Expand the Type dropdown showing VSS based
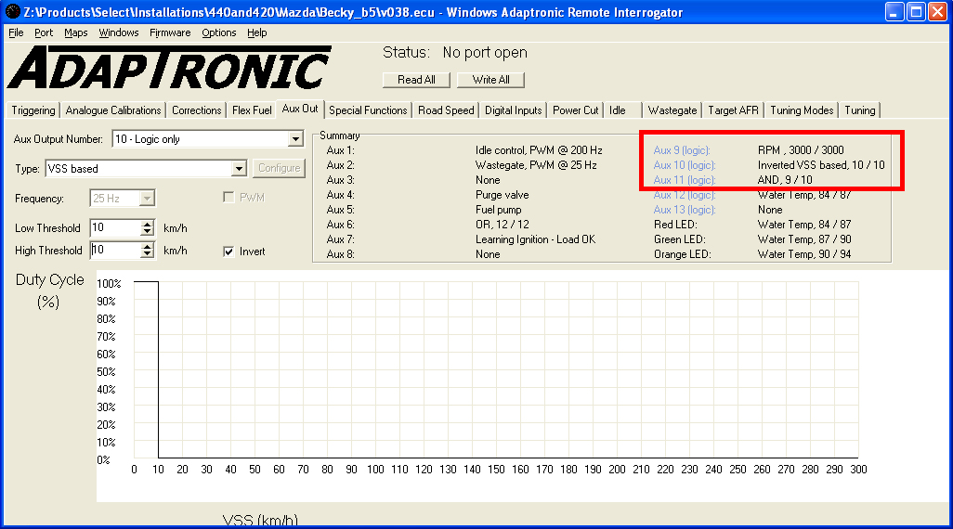953x529 pixels. pyautogui.click(x=239, y=169)
